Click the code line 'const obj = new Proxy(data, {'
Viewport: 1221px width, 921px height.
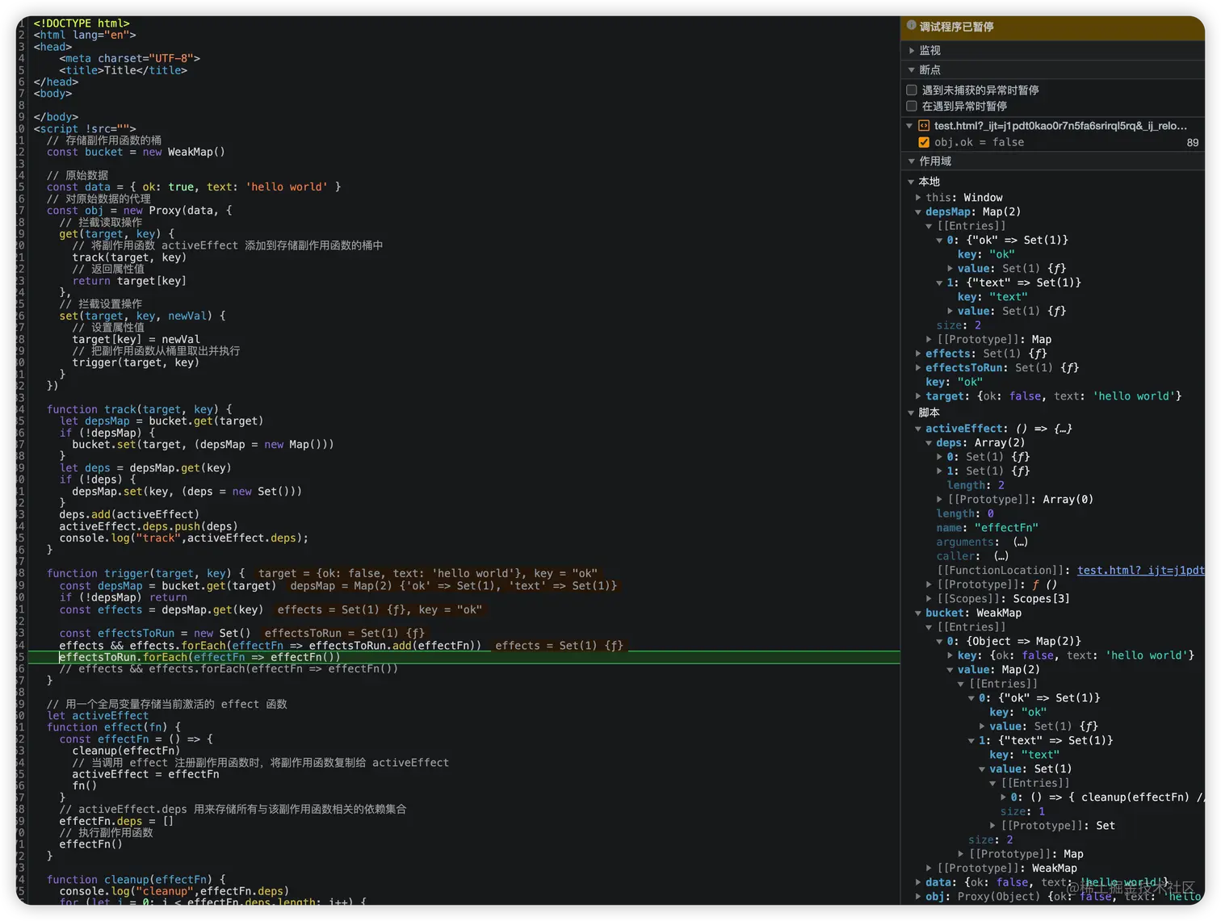139,211
